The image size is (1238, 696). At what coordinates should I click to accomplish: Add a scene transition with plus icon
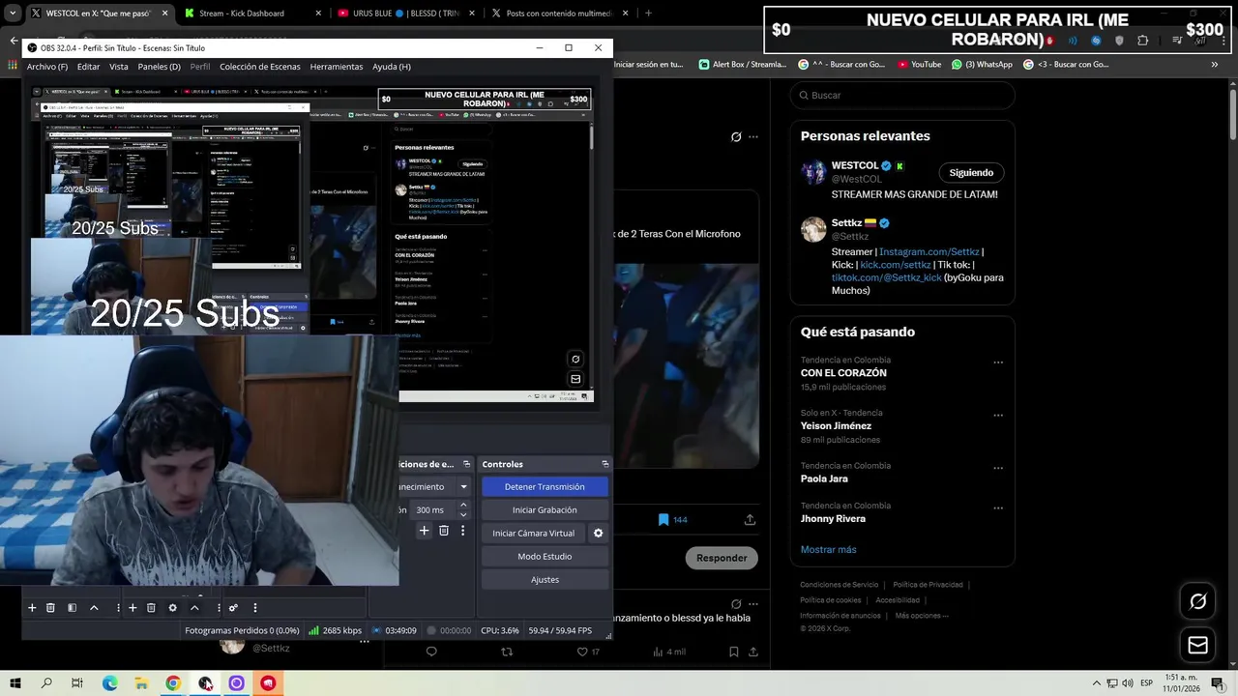point(424,531)
